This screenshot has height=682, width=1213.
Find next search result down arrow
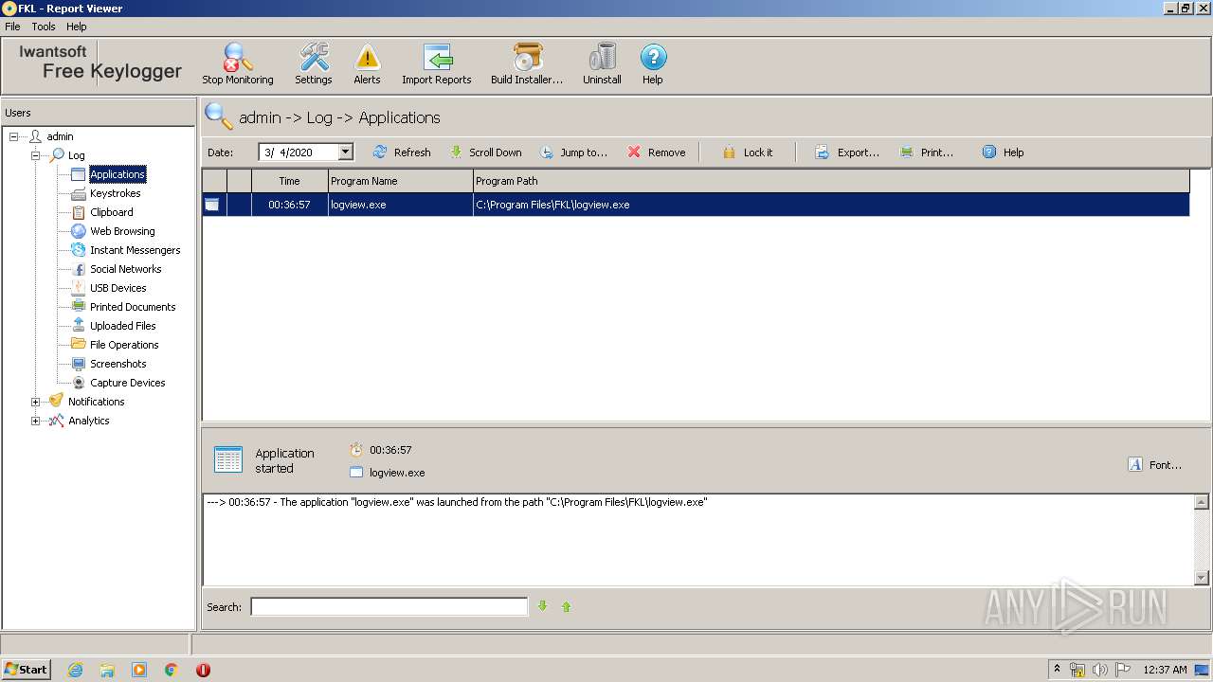pyautogui.click(x=543, y=606)
